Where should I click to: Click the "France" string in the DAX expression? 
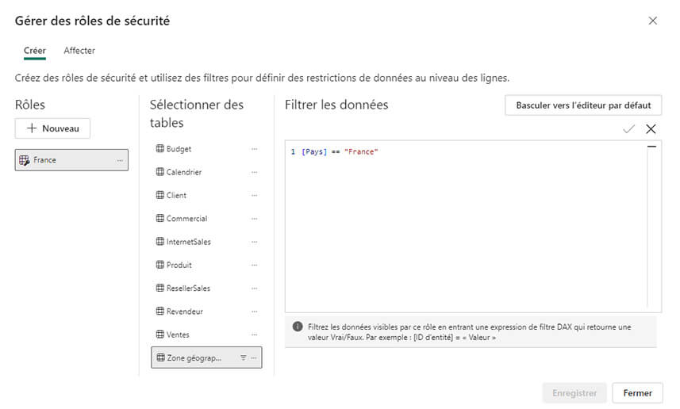pos(361,151)
